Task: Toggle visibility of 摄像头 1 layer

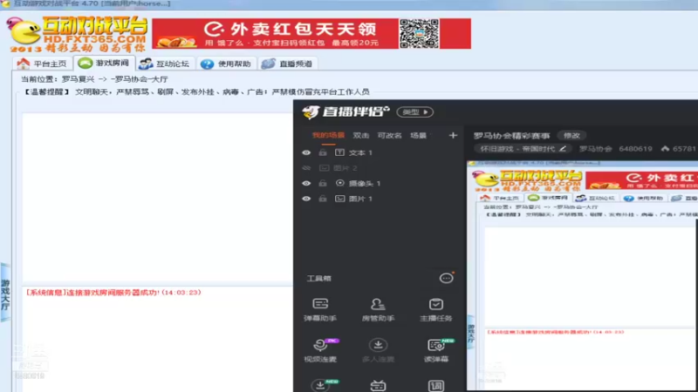Action: (x=306, y=183)
